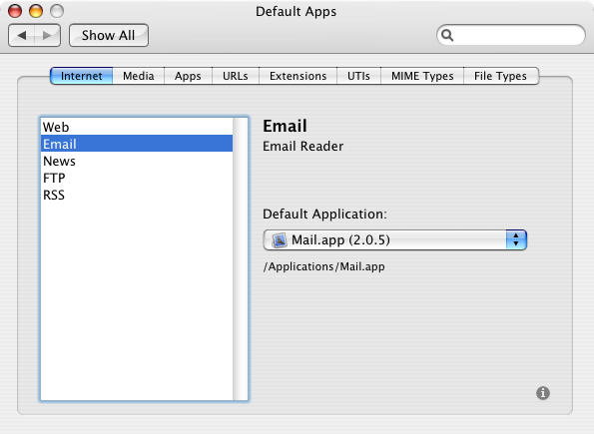Switch to the Internet tab
The width and height of the screenshot is (594, 434).
tap(82, 76)
